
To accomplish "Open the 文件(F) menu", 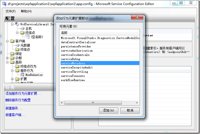I will coord(11,11).
